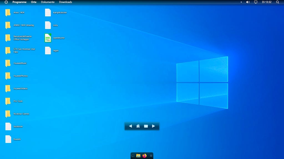This screenshot has width=284, height=159.
Task: Select the tages file icon
Action: pyautogui.click(x=48, y=51)
